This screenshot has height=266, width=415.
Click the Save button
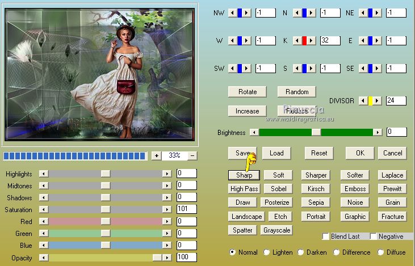[x=242, y=153]
